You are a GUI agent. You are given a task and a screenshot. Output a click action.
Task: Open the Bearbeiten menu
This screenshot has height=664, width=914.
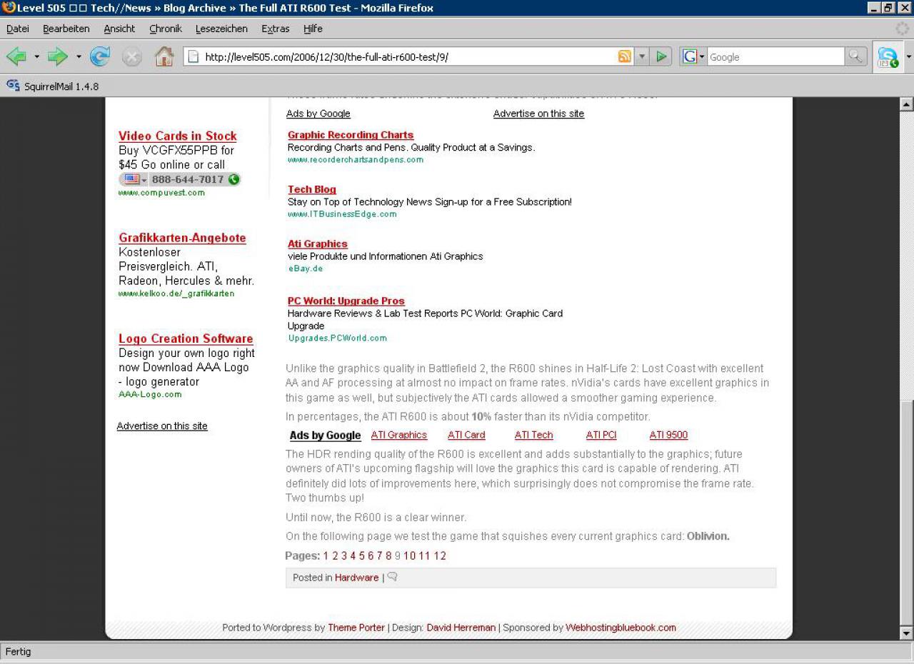coord(66,29)
